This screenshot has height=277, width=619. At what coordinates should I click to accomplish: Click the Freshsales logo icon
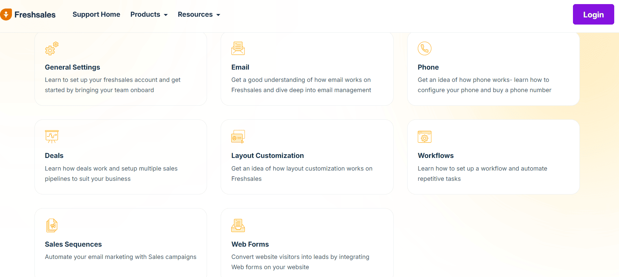click(6, 14)
